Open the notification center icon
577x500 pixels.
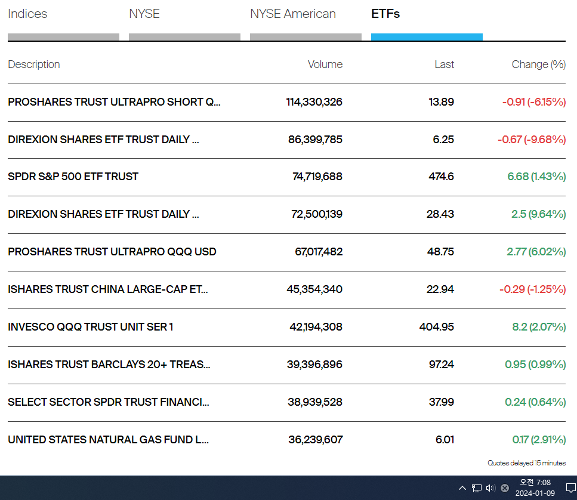coord(571,488)
